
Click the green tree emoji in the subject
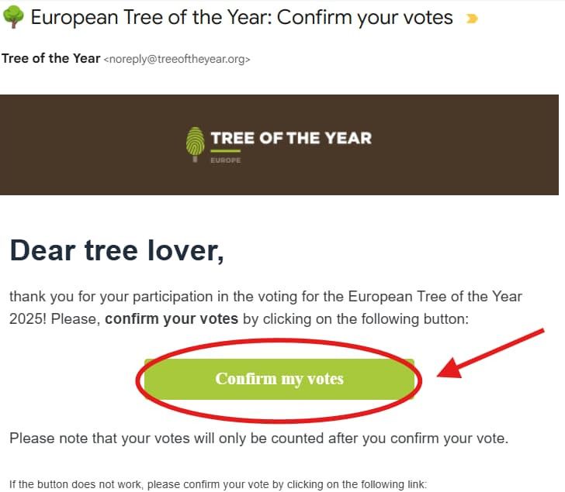tap(13, 17)
